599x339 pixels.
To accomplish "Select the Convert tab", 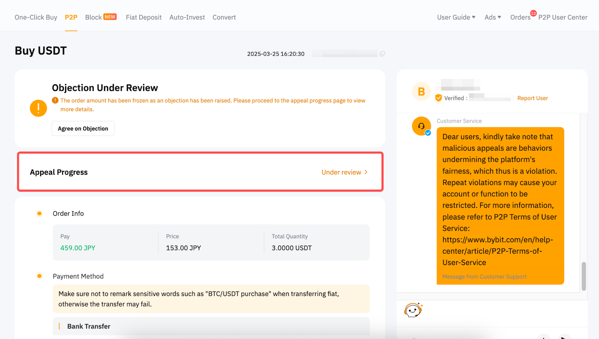I will tap(224, 17).
